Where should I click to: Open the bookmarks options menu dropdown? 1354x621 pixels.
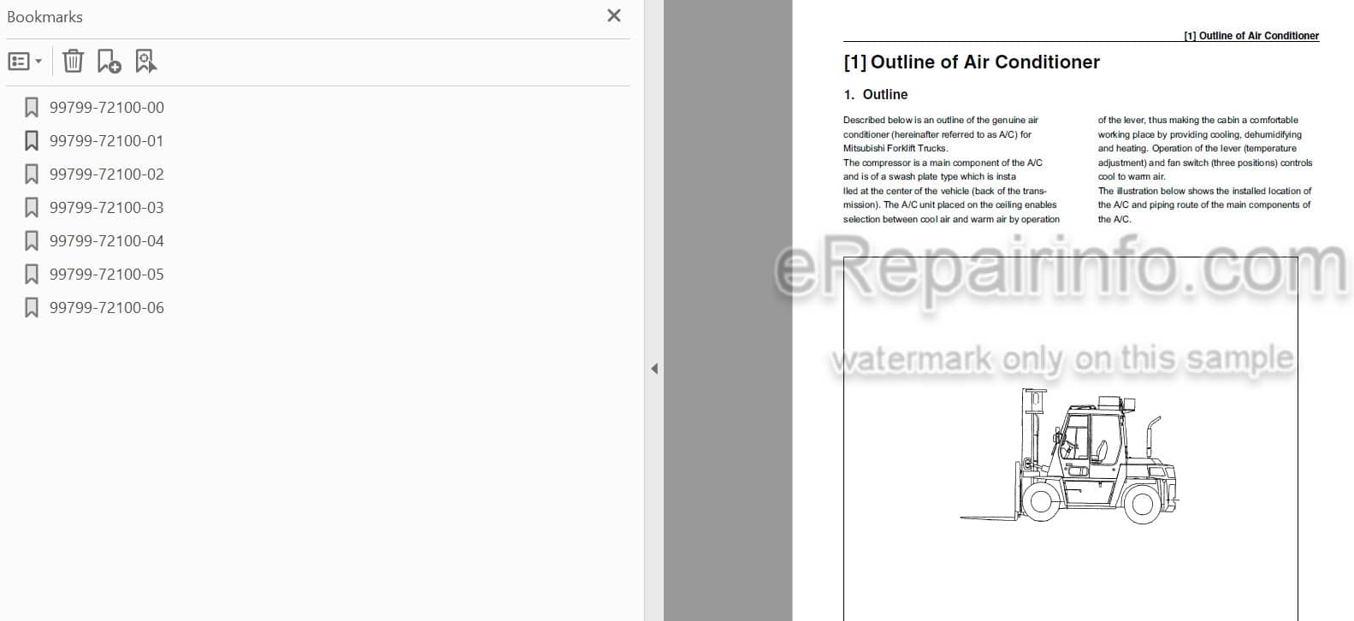point(25,62)
